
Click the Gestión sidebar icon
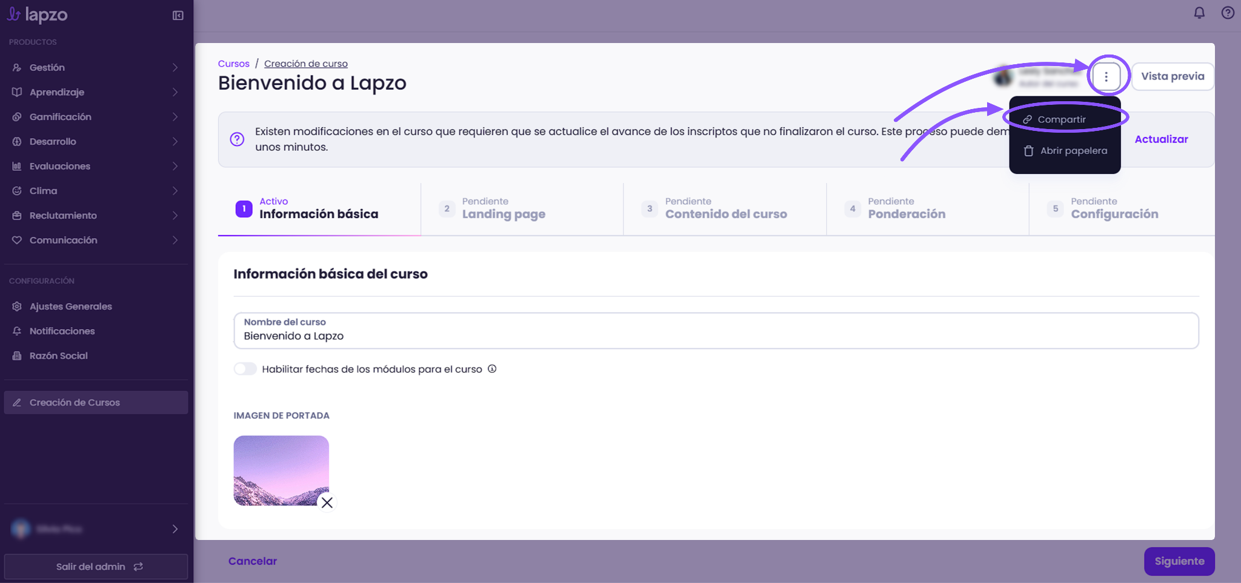click(x=17, y=67)
